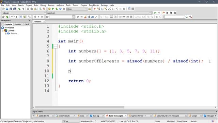Switch to the Search results tab

click(x=64, y=116)
